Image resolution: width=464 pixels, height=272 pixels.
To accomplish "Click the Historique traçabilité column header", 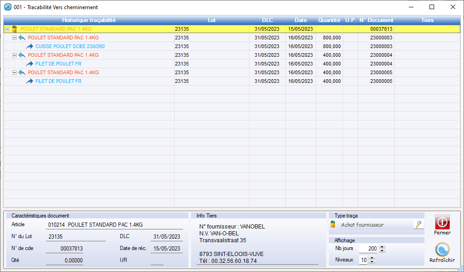I will (x=89, y=20).
